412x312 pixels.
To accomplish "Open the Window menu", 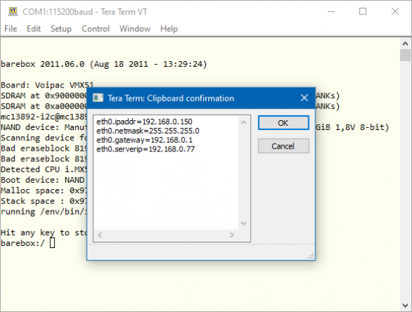I will point(135,28).
